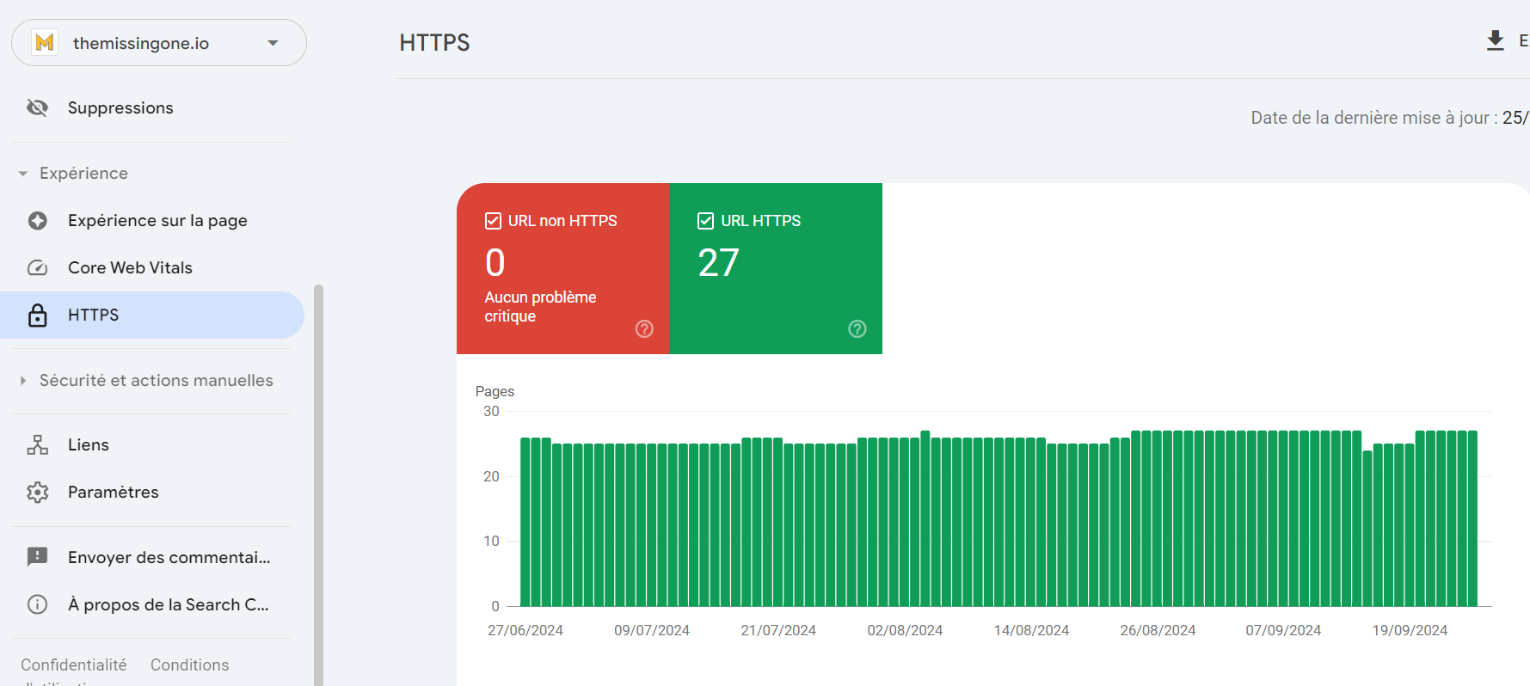The height and width of the screenshot is (686, 1530).
Task: Click the HTTPS padlock icon
Action: point(37,315)
